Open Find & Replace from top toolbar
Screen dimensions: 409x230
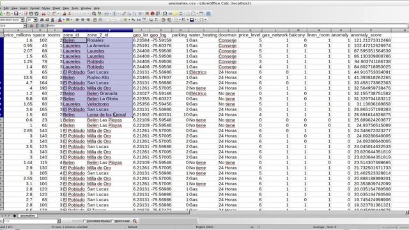click(x=94, y=13)
